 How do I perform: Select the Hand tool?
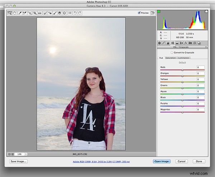coord(15,13)
